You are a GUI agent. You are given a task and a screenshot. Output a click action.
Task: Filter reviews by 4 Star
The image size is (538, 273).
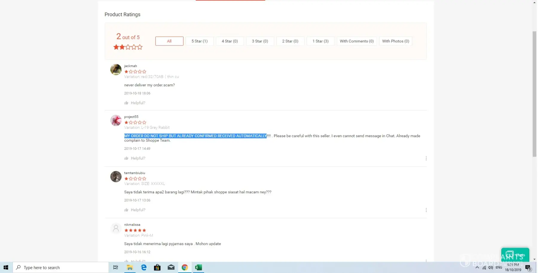pos(230,41)
